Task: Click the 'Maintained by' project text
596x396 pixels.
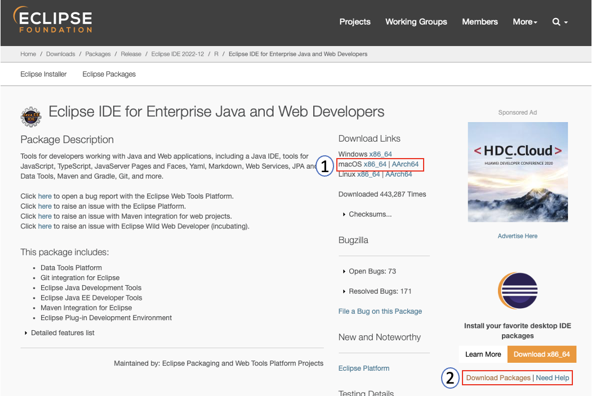Action: point(219,363)
